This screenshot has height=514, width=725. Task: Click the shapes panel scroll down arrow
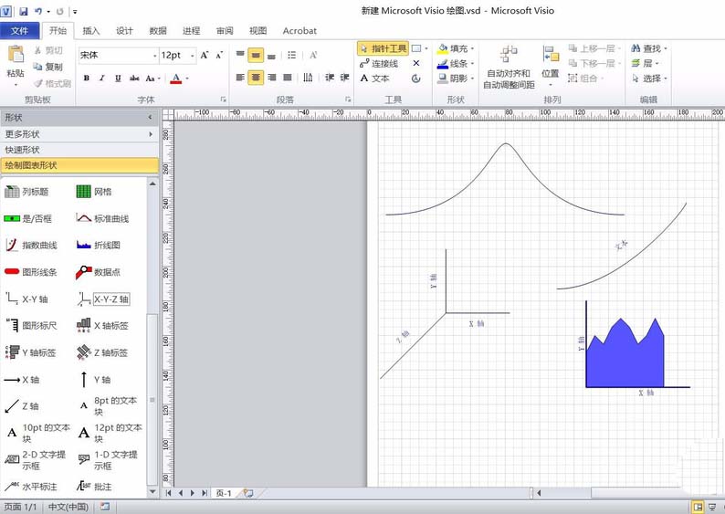pyautogui.click(x=152, y=492)
